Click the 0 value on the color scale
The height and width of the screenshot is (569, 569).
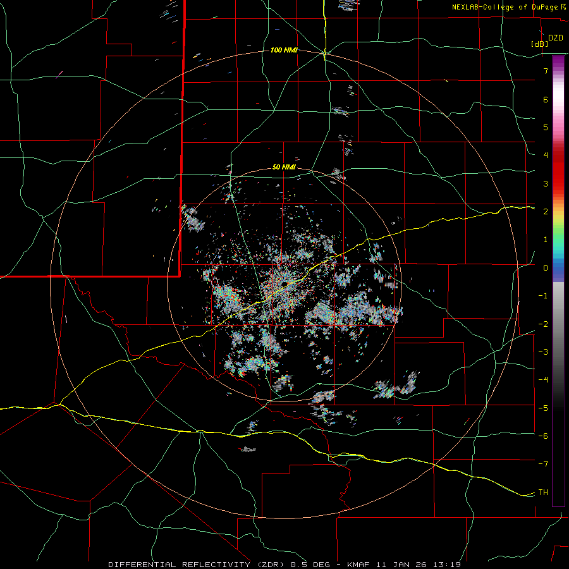click(546, 268)
